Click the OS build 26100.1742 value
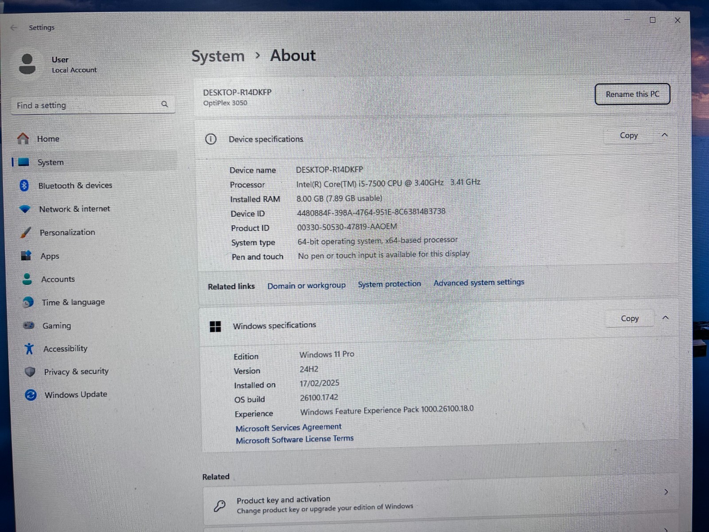 [319, 398]
